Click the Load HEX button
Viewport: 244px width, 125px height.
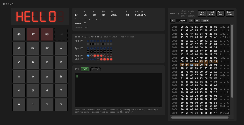click(211, 13)
